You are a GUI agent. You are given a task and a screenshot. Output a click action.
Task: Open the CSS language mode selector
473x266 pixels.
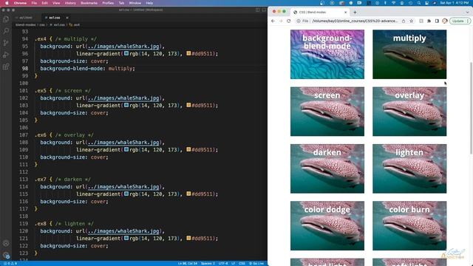(x=242, y=264)
